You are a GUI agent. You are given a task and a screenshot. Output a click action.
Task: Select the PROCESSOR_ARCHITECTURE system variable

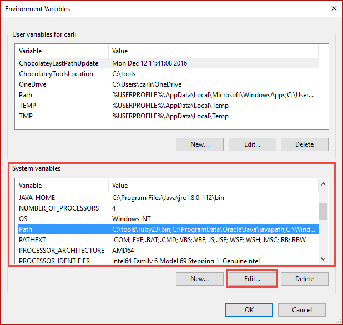coord(61,251)
